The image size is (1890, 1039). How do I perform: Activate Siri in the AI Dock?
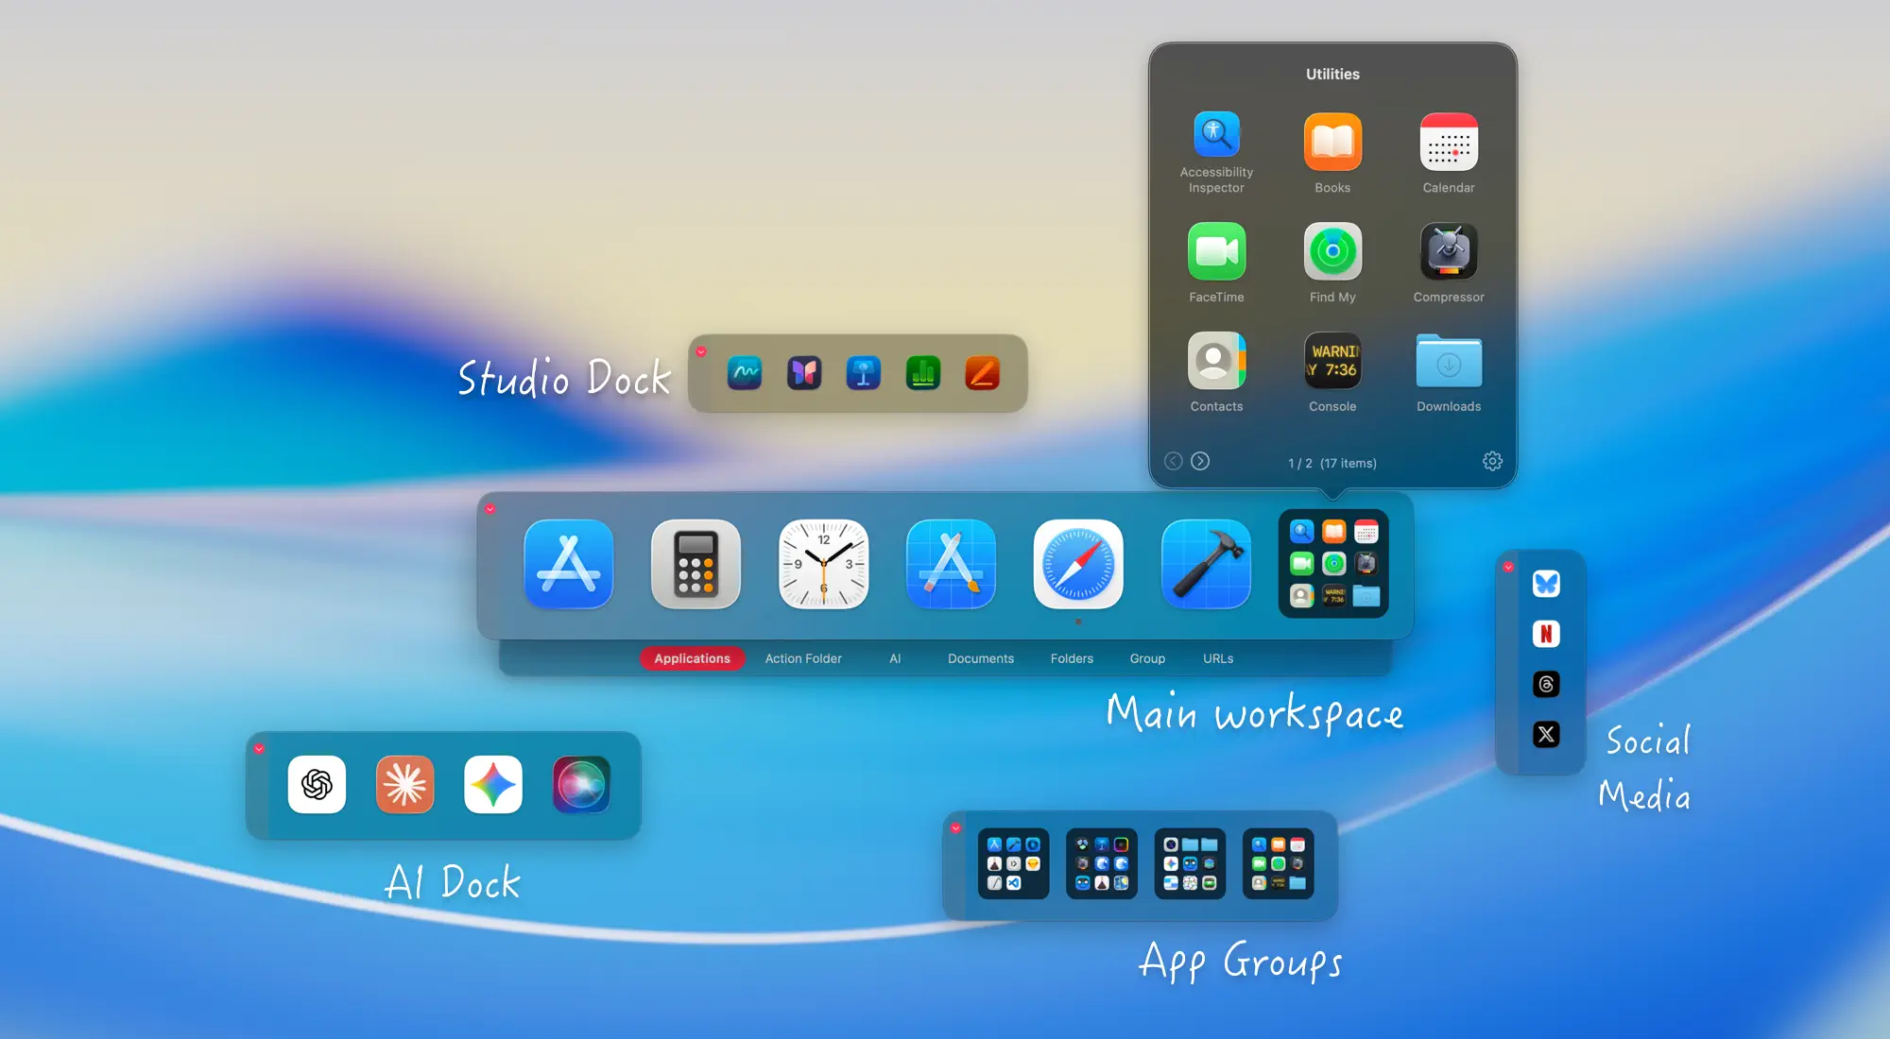(x=581, y=784)
